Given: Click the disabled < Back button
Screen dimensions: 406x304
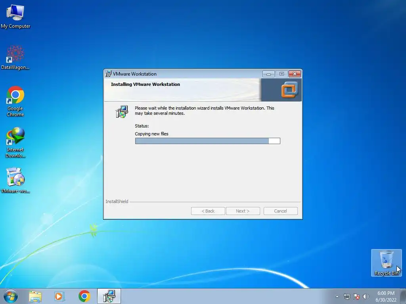Looking at the screenshot, I should [208, 211].
